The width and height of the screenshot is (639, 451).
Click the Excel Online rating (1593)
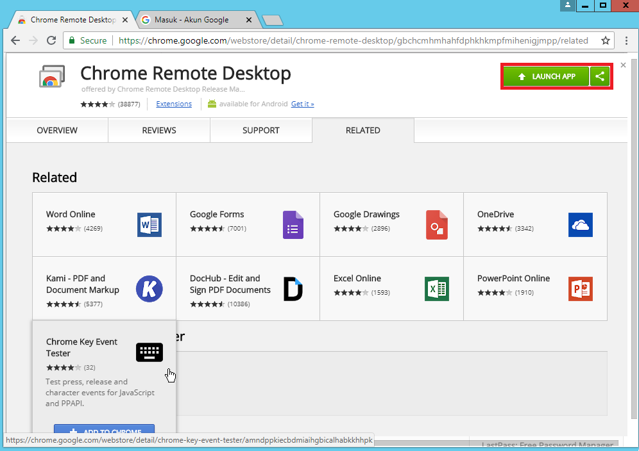coord(362,293)
